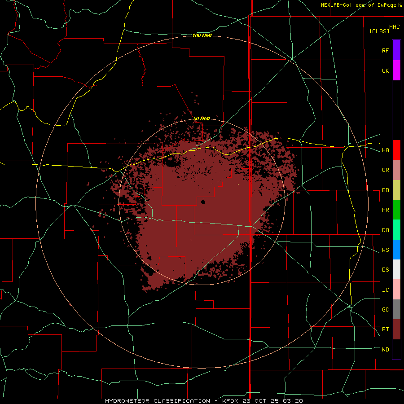Click the HA legend label
The height and width of the screenshot is (404, 404).
click(385, 150)
